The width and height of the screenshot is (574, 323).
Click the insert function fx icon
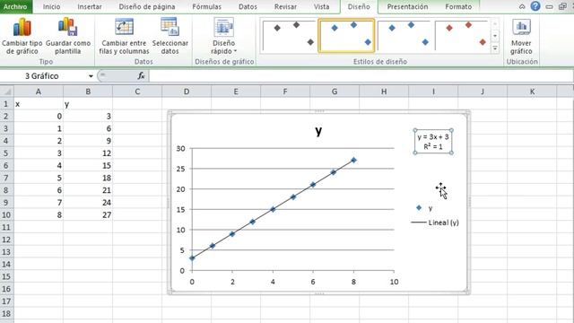[141, 75]
